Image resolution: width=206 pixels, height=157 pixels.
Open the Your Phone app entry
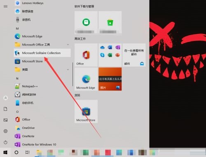pos(42,103)
